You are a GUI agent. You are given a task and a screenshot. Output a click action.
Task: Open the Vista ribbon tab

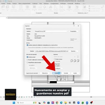pyautogui.click(x=41, y=4)
